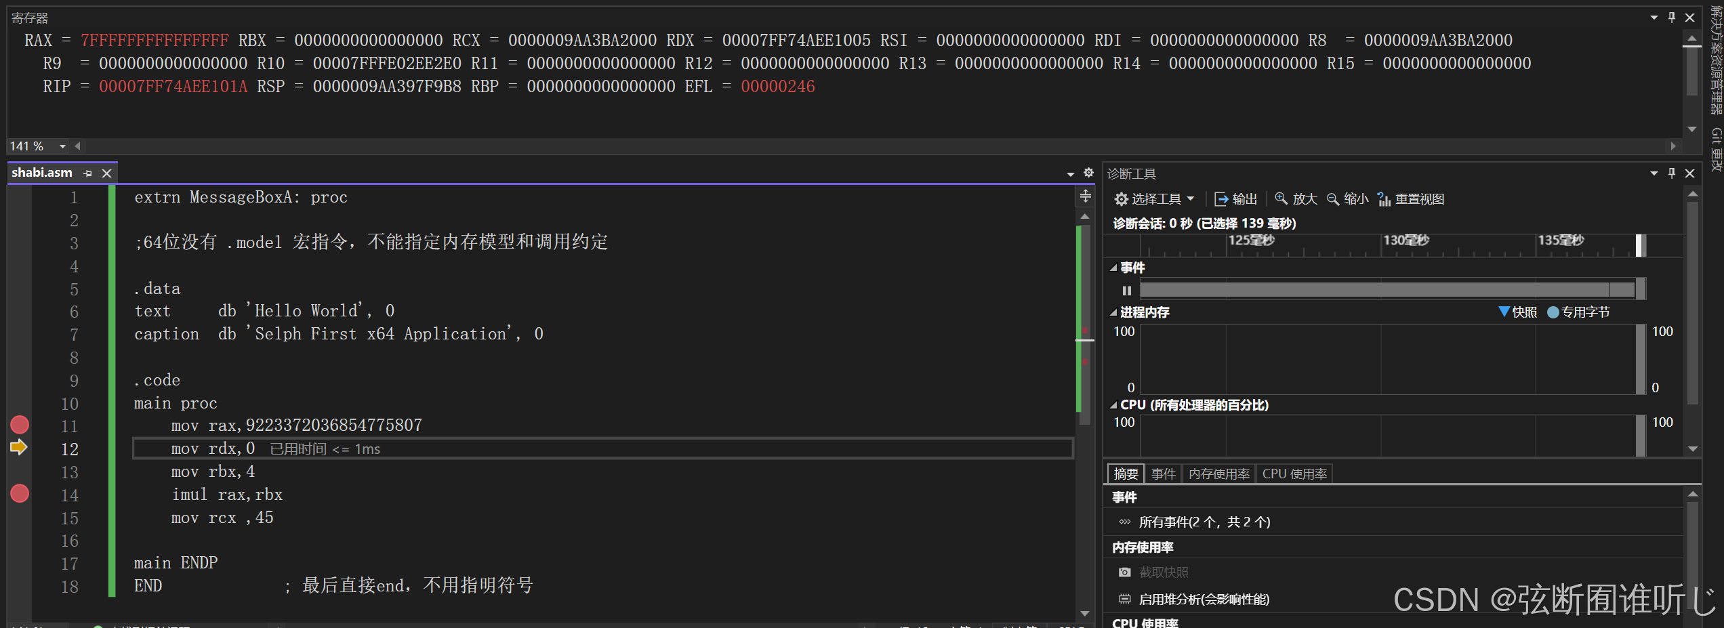Open the editor settings gear icon
This screenshot has width=1724, height=628.
click(x=1088, y=173)
